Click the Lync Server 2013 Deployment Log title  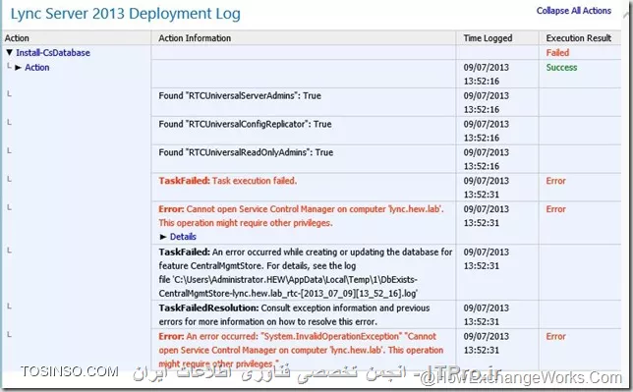coord(126,14)
